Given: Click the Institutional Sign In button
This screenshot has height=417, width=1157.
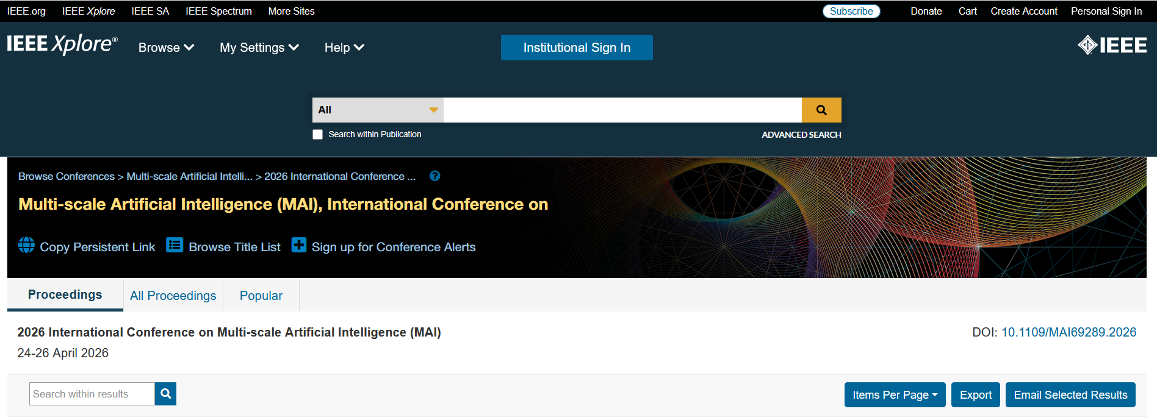Looking at the screenshot, I should point(577,48).
